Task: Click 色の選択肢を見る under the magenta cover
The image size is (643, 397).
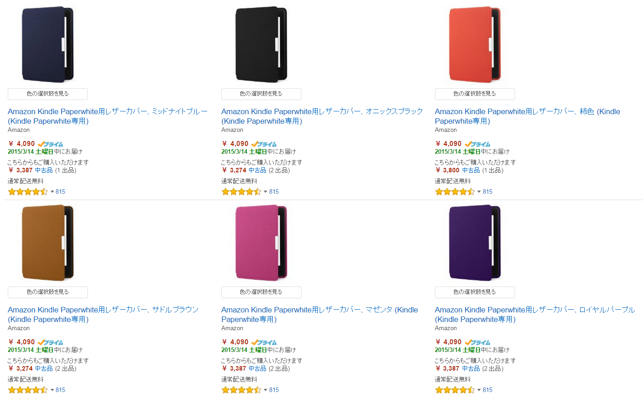Action: (261, 292)
